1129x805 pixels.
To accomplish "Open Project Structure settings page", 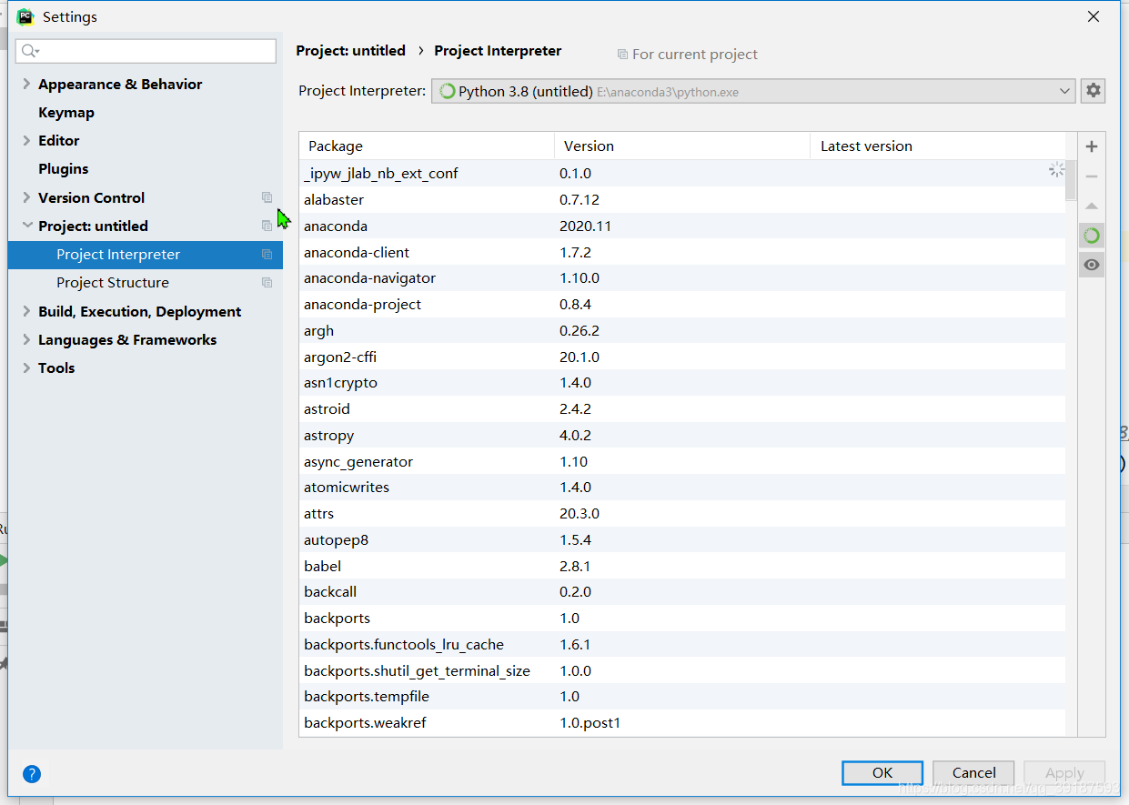I will point(113,283).
